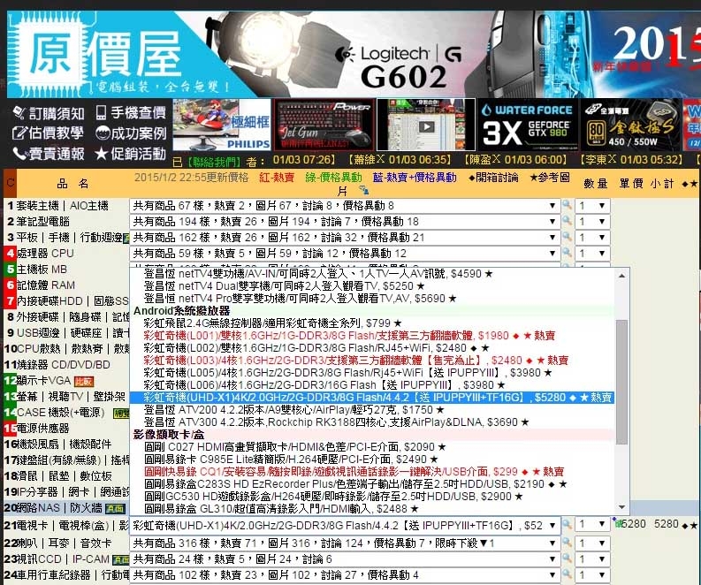Click 頁面 badge next to 網路NAS
701x585 pixels.
click(115, 509)
